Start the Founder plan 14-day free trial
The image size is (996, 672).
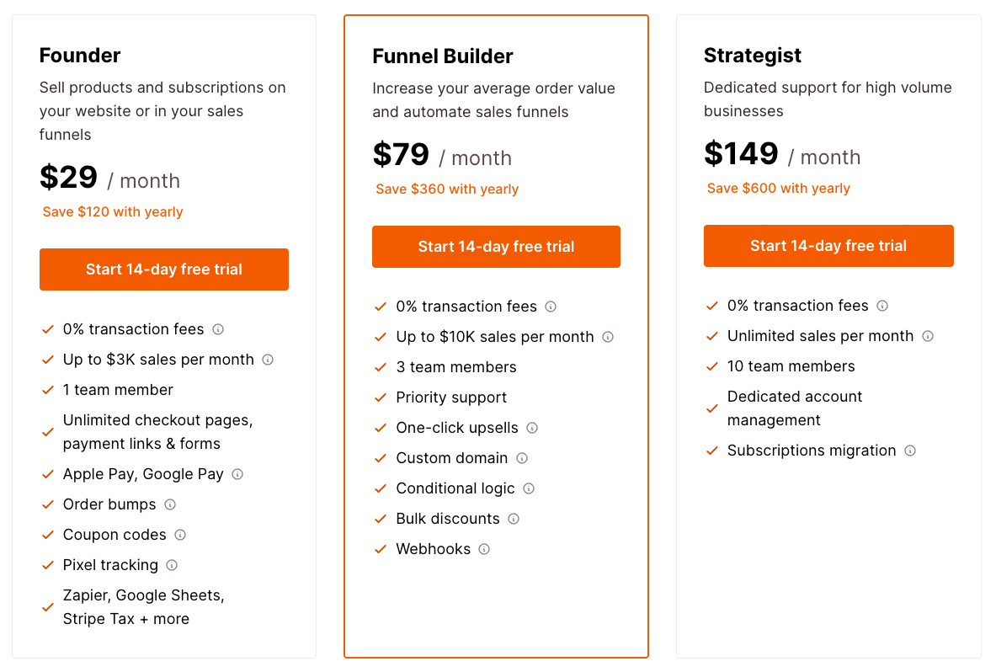coord(164,269)
